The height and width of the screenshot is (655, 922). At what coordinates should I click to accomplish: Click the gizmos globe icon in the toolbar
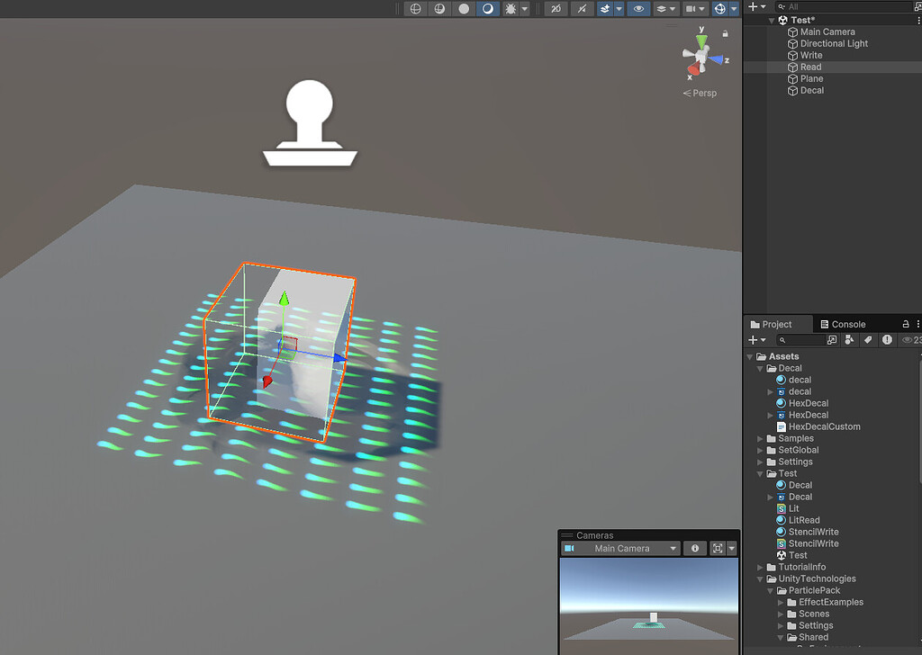click(720, 8)
